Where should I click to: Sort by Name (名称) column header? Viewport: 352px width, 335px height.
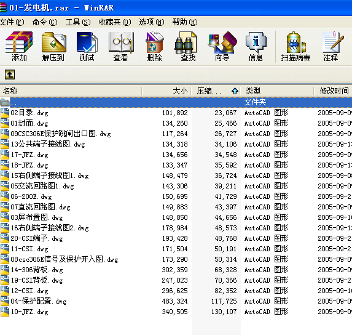point(71,91)
